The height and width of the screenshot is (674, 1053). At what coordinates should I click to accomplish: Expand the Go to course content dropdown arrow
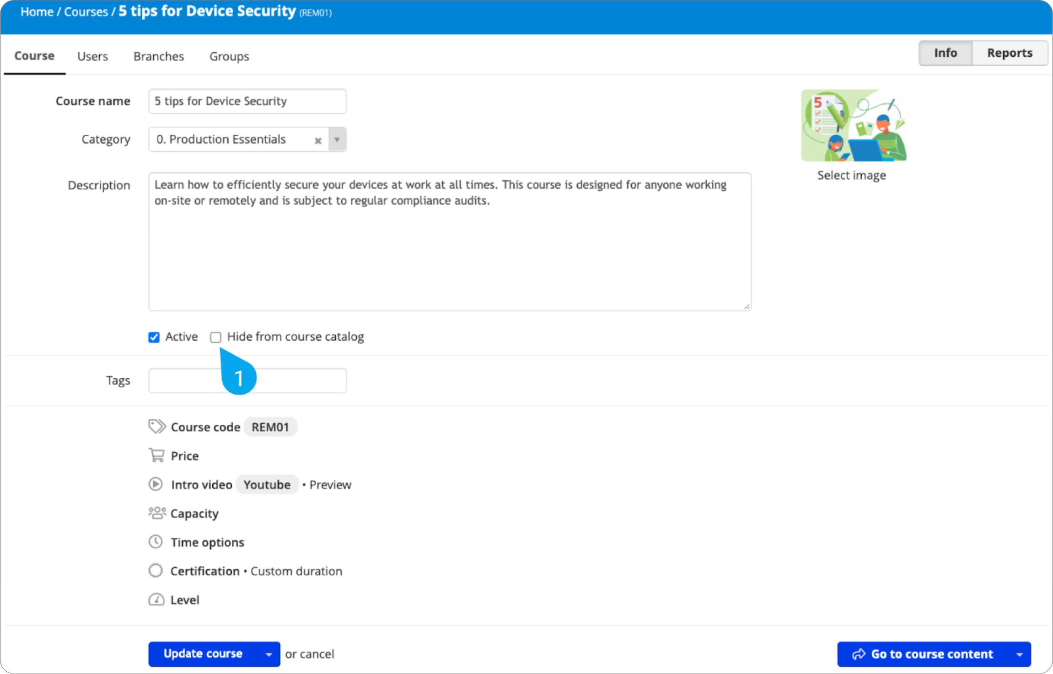1020,654
